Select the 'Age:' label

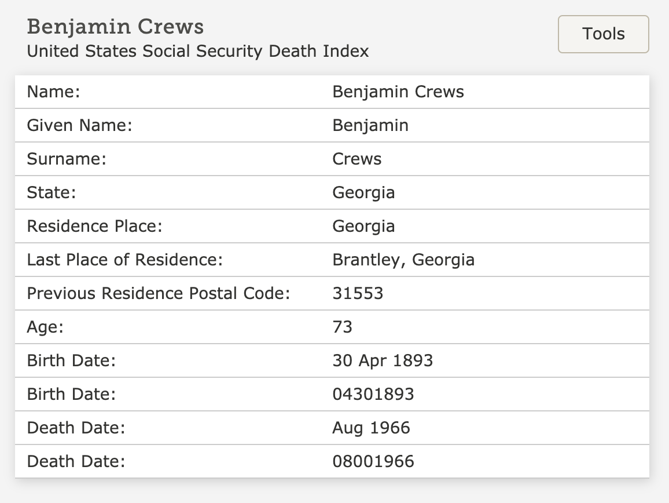[x=45, y=327]
